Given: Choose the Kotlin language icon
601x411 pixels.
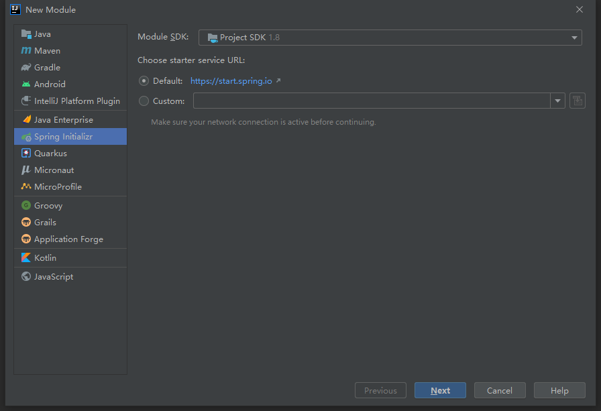Looking at the screenshot, I should [25, 257].
